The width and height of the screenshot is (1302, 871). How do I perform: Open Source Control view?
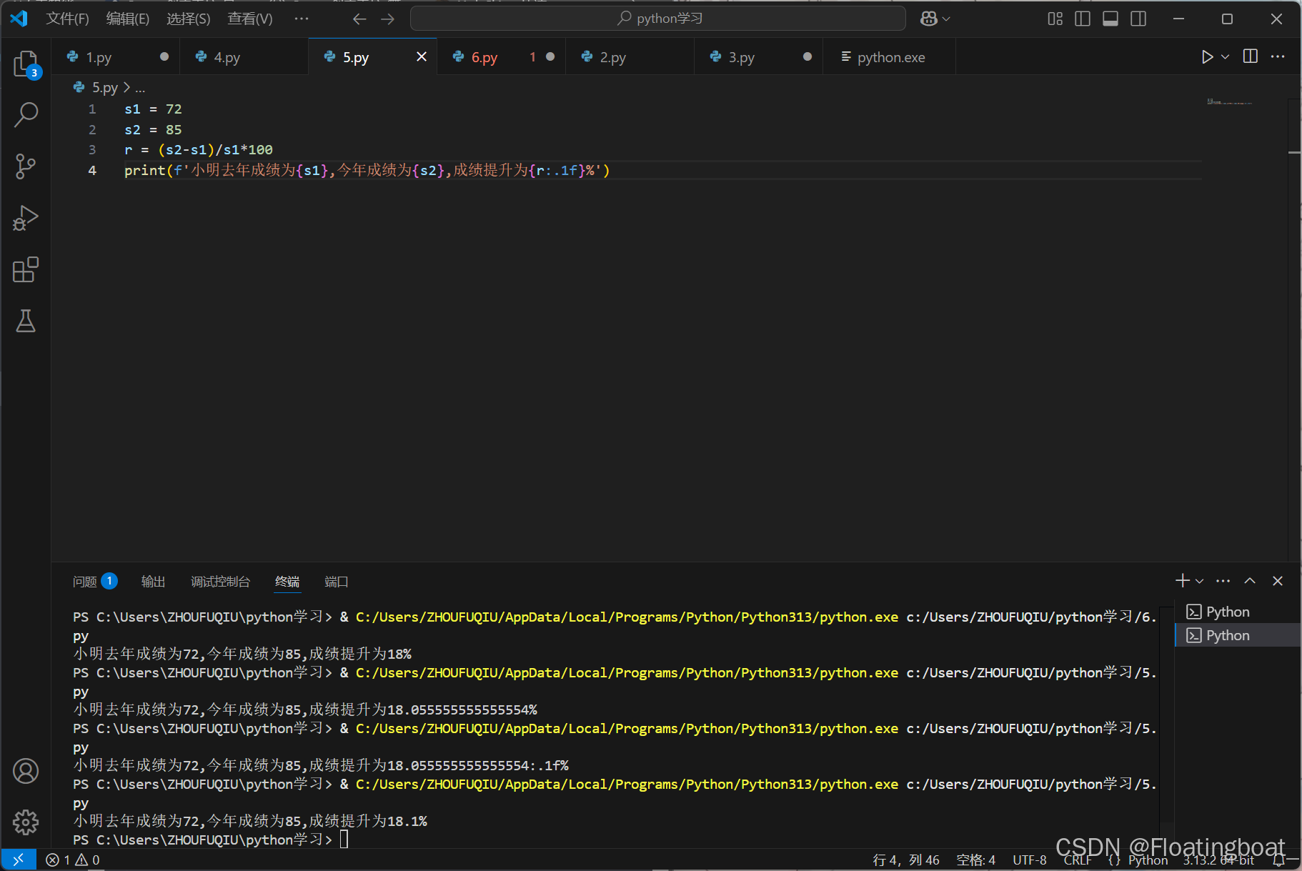point(26,166)
